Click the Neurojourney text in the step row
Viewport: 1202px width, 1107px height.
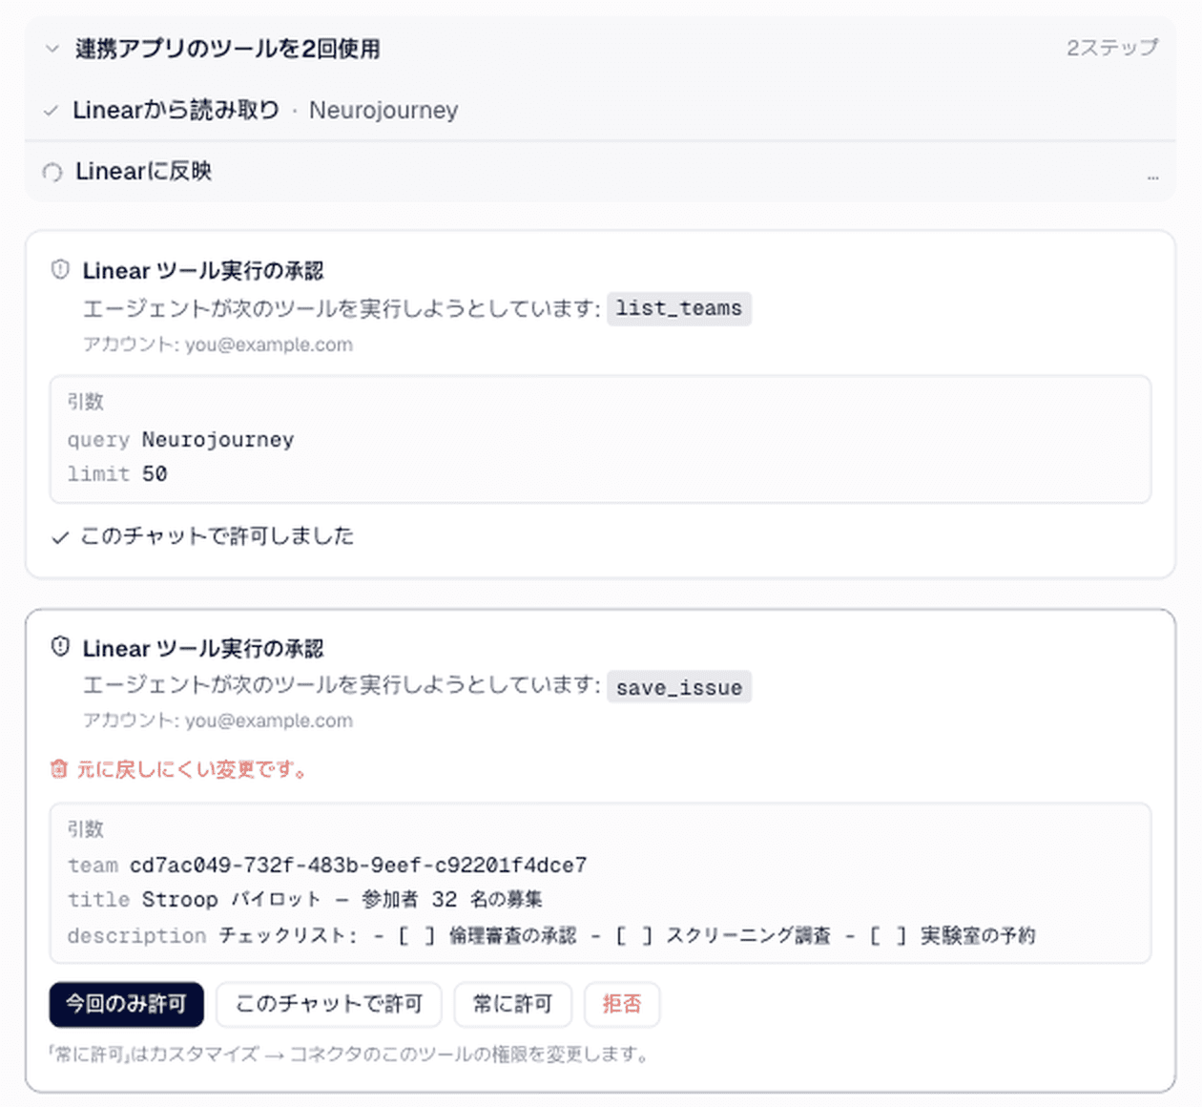coord(383,111)
